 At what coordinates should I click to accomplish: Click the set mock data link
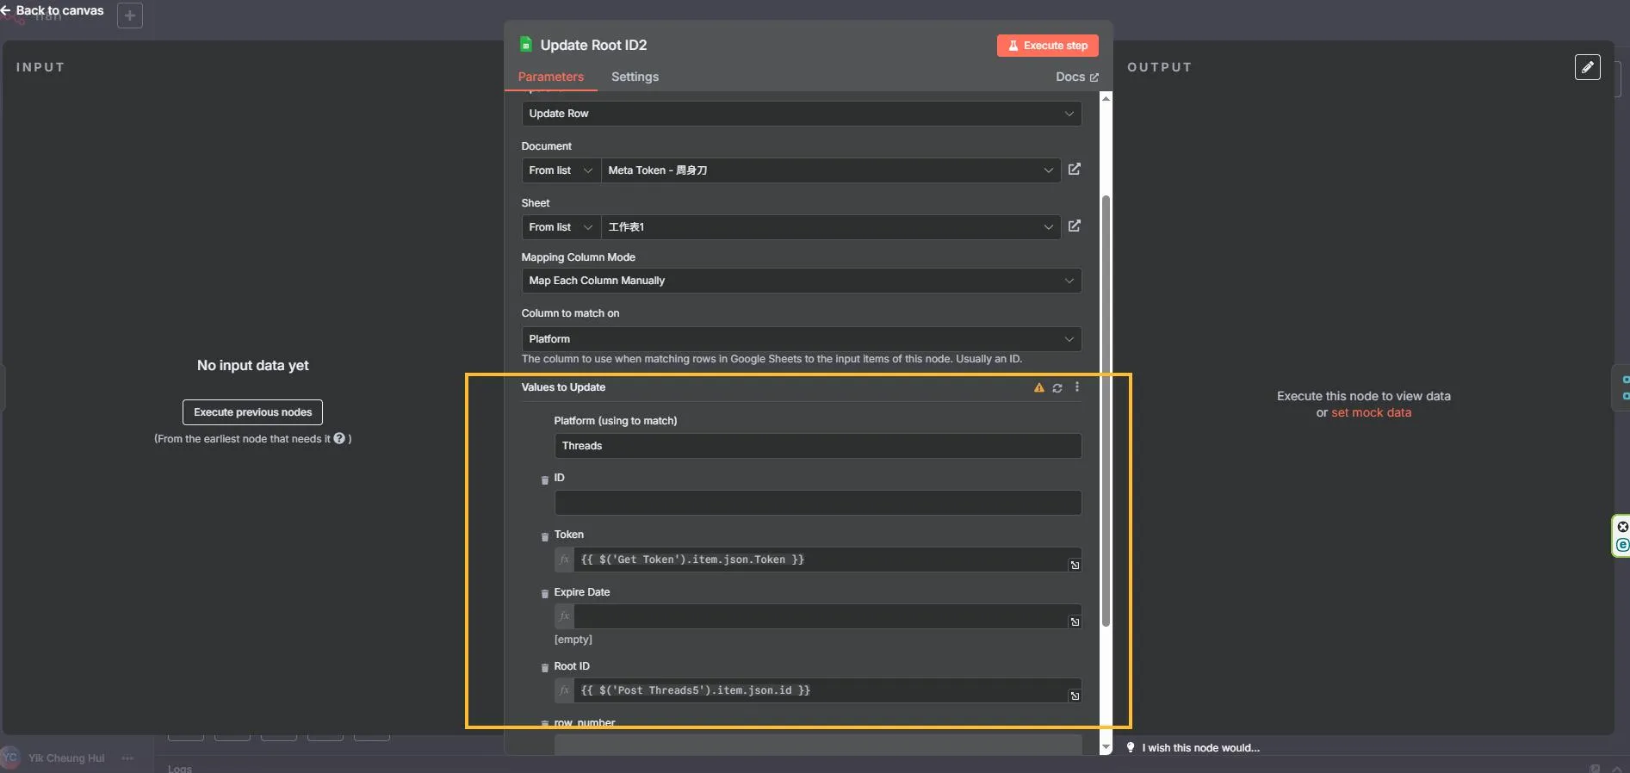pos(1371,412)
